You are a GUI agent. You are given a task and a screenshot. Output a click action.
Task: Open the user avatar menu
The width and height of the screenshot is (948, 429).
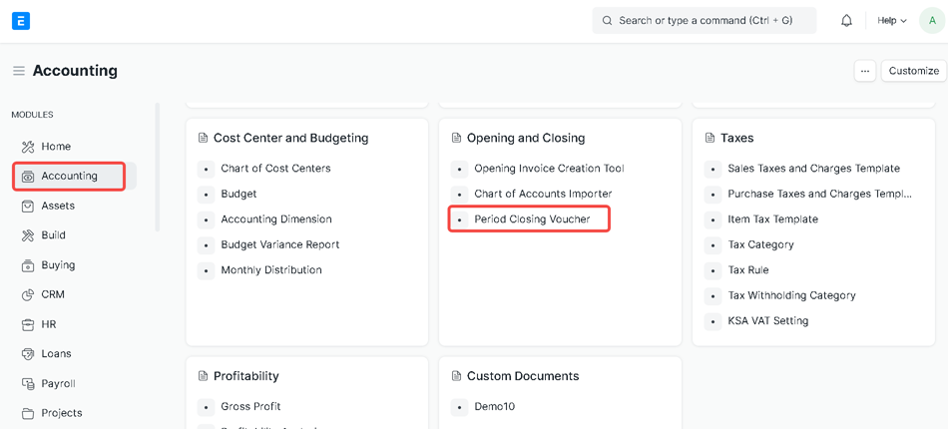pyautogui.click(x=932, y=21)
